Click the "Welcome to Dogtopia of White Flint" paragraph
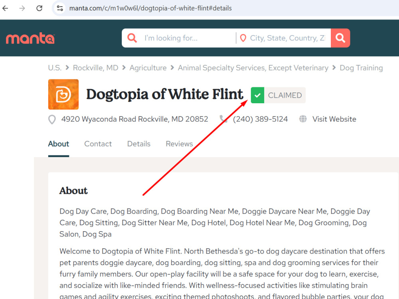This screenshot has width=399, height=299. [222, 274]
